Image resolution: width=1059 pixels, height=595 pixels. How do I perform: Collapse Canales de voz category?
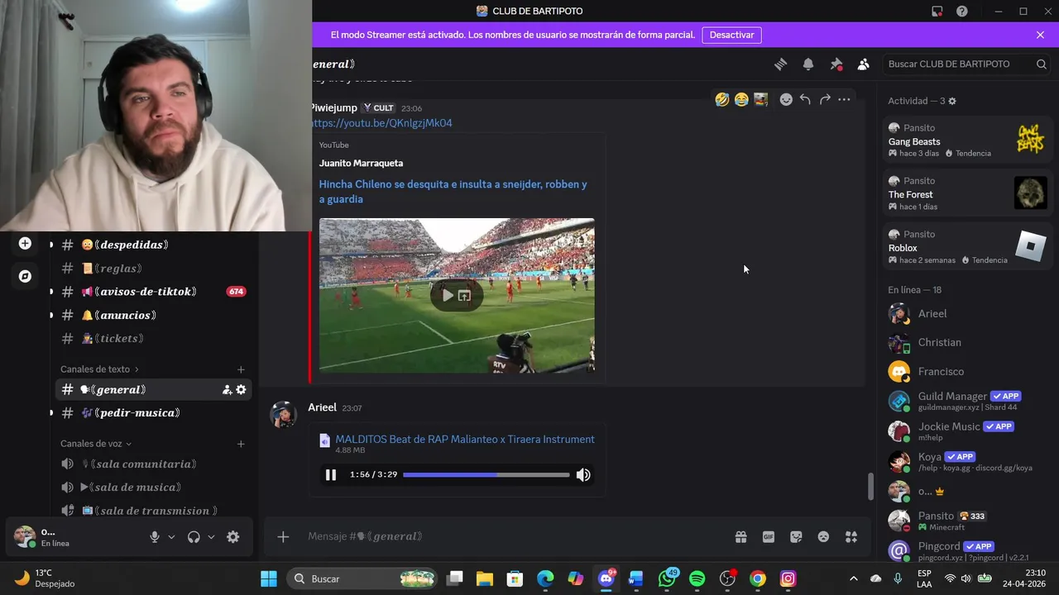(96, 444)
